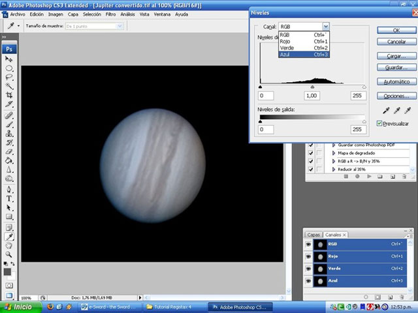Pick the Type (T) tool
The image size is (418, 313).
(9, 198)
